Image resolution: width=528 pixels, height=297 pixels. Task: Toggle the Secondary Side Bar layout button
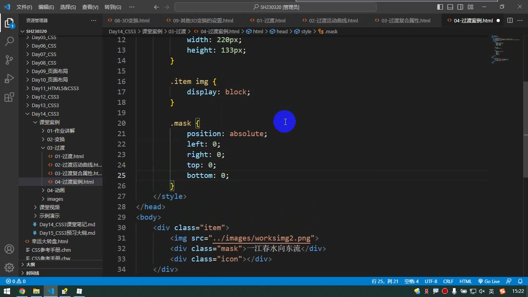point(460,7)
